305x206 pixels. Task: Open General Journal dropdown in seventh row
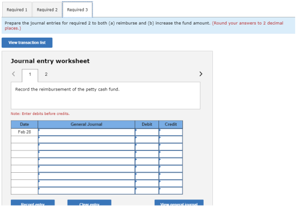click(x=87, y=176)
